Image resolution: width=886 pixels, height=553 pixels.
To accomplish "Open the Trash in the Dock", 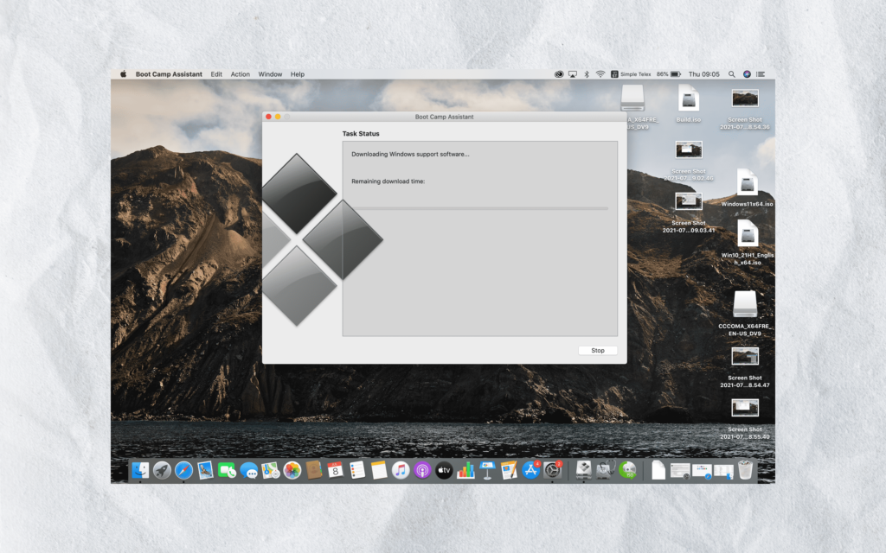I will pyautogui.click(x=745, y=470).
